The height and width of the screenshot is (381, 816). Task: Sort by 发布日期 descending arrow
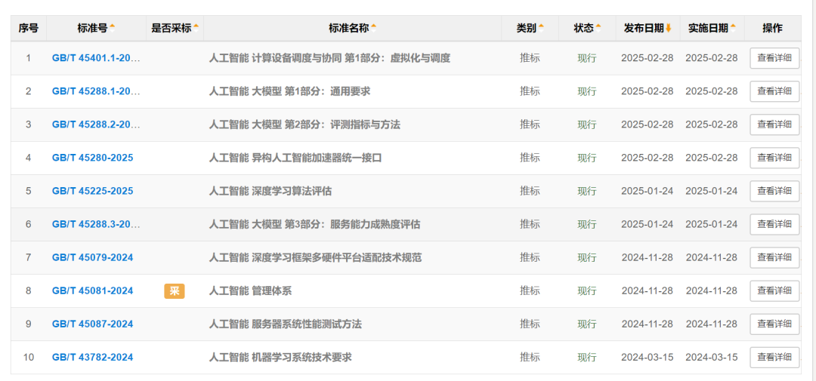click(668, 29)
